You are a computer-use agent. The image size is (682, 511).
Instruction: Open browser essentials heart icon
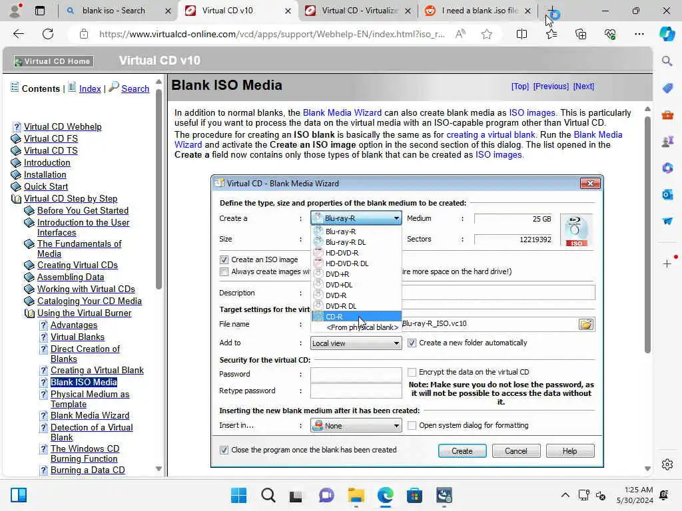pyautogui.click(x=610, y=34)
